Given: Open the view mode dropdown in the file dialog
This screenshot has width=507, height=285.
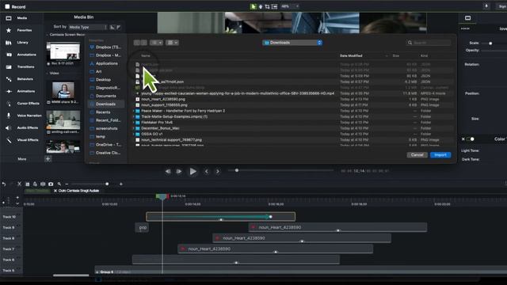Looking at the screenshot, I should pyautogui.click(x=156, y=43).
